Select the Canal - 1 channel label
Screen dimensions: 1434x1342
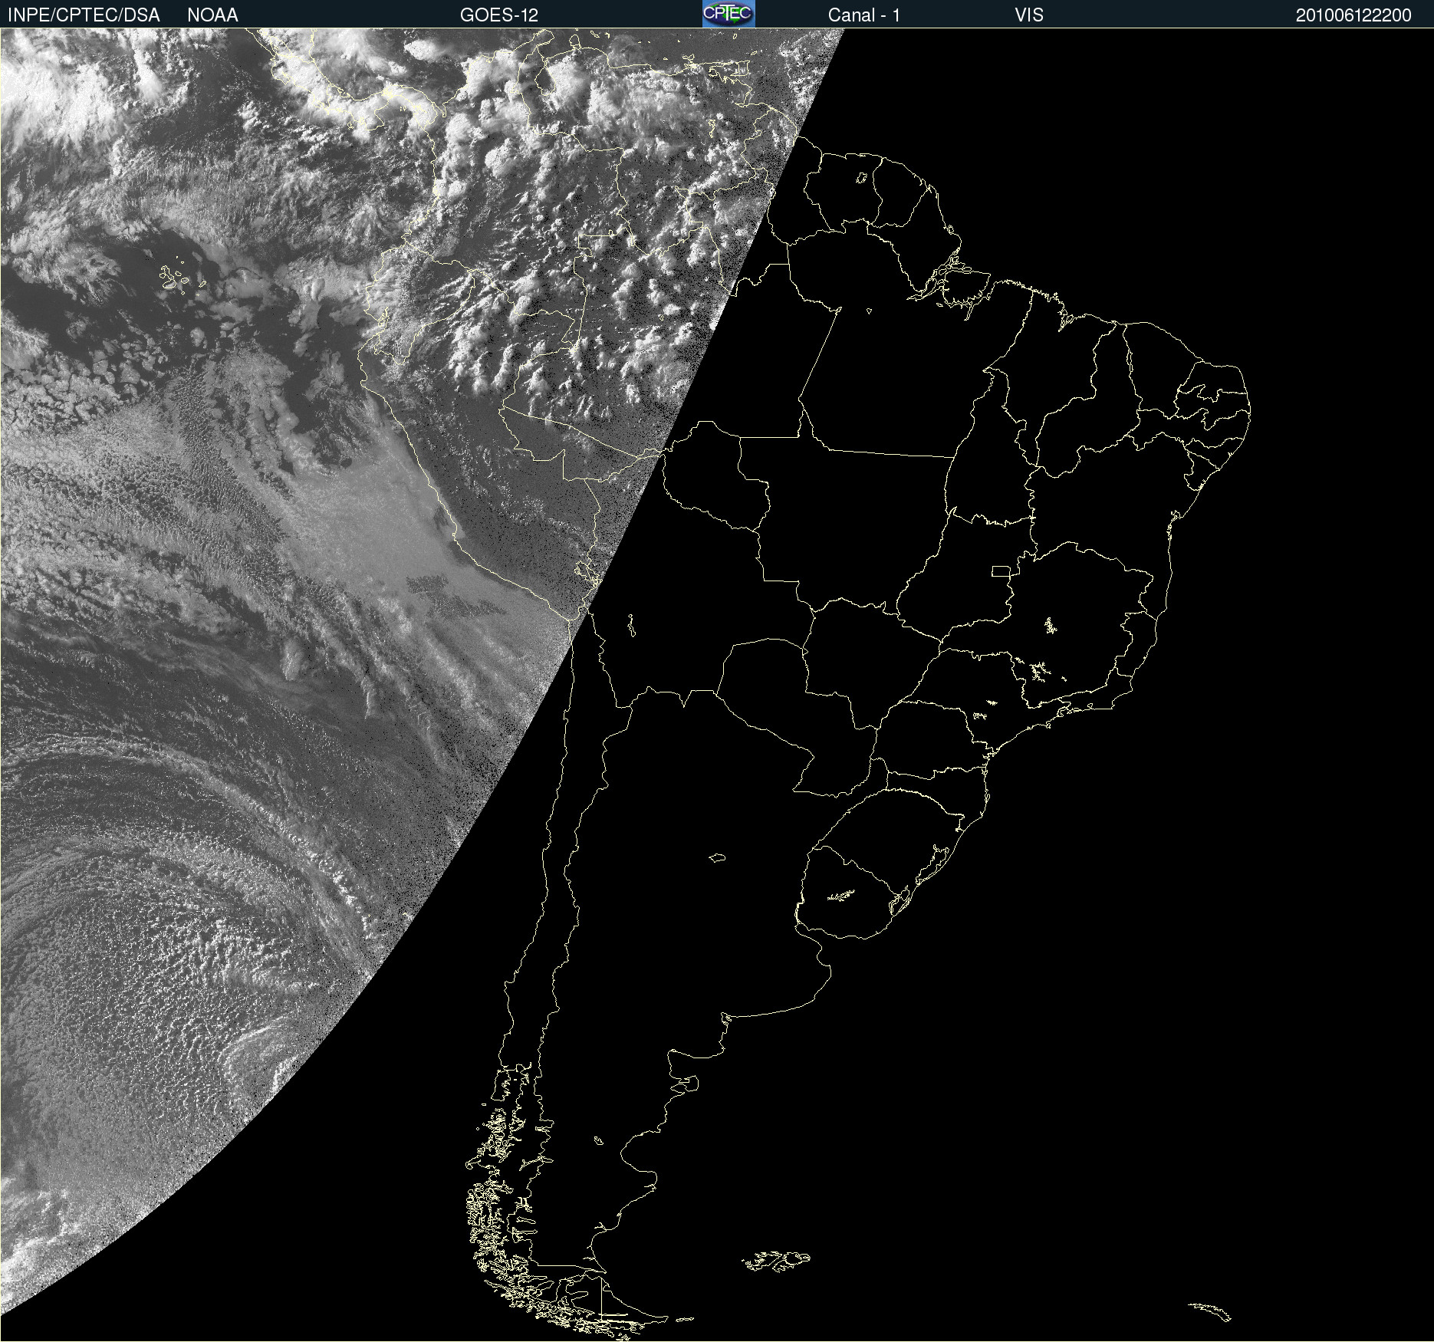point(863,15)
